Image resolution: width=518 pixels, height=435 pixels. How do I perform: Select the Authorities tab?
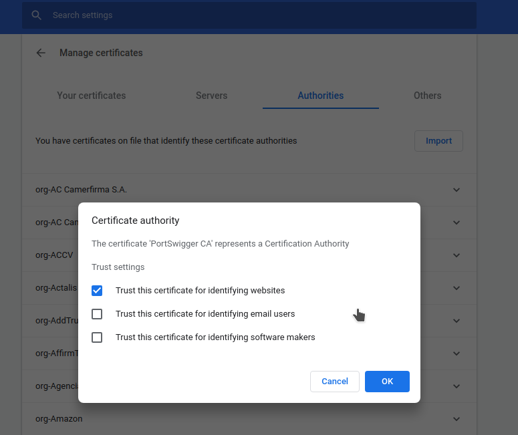pyautogui.click(x=320, y=96)
